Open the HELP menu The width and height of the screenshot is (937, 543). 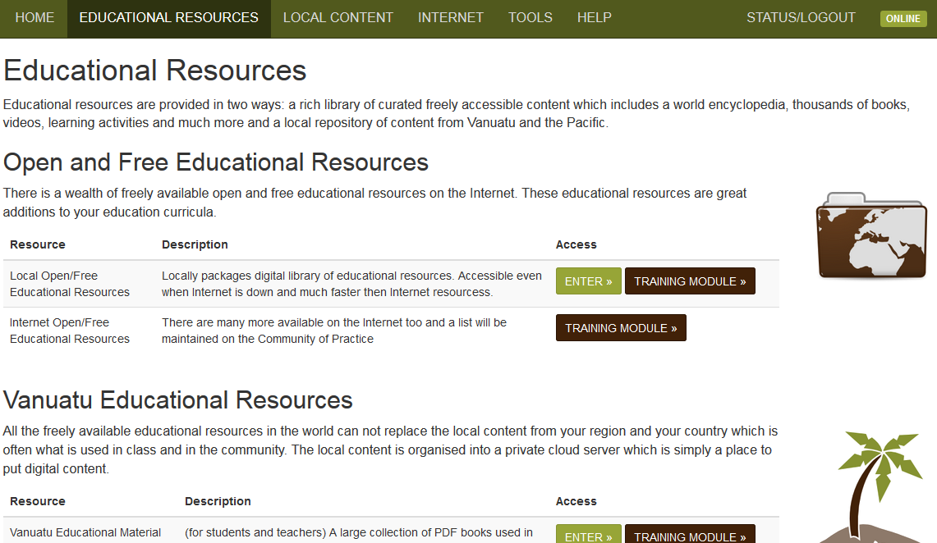(594, 18)
